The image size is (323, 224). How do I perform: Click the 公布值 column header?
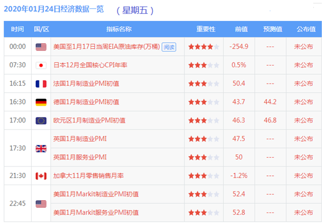pos(306,29)
